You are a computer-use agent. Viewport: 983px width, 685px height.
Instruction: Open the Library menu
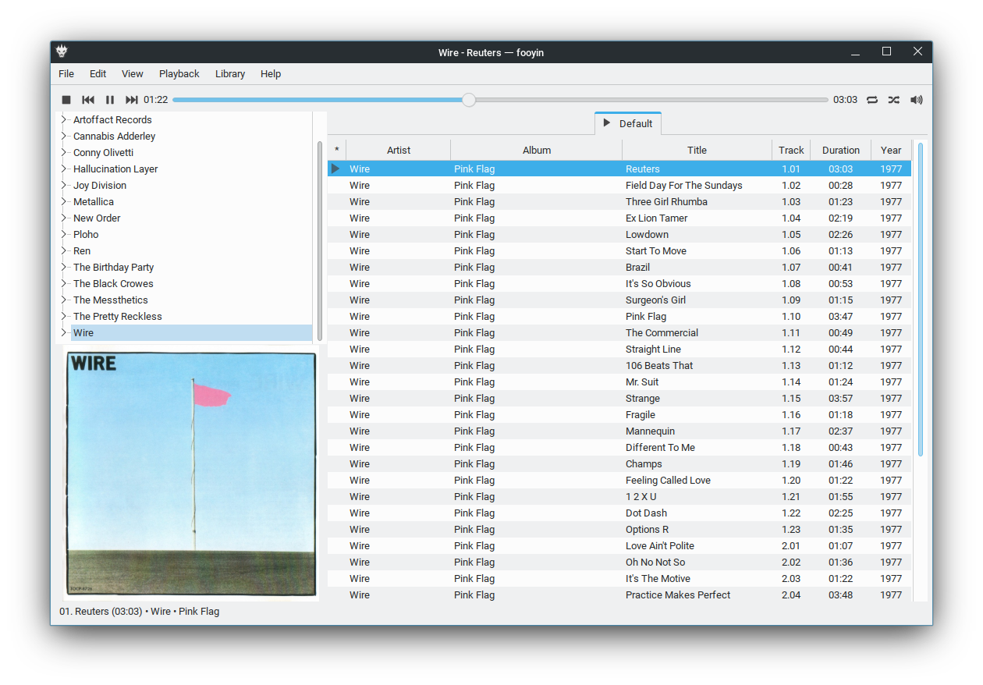[x=230, y=74]
